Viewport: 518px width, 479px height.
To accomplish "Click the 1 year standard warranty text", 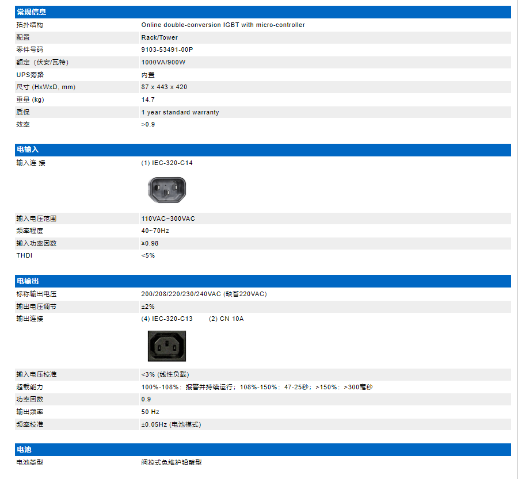I will (x=180, y=112).
